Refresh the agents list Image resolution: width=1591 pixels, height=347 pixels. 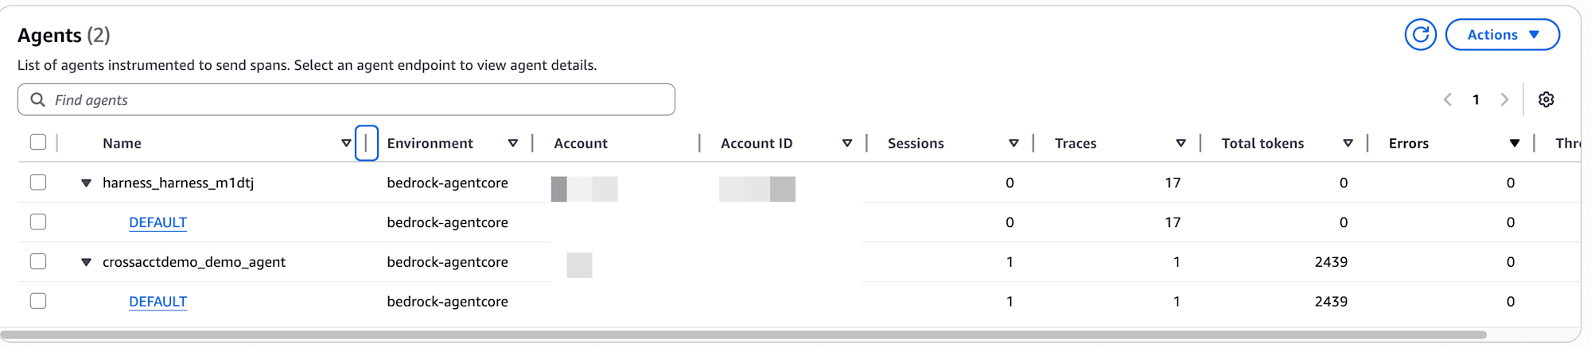tap(1420, 35)
